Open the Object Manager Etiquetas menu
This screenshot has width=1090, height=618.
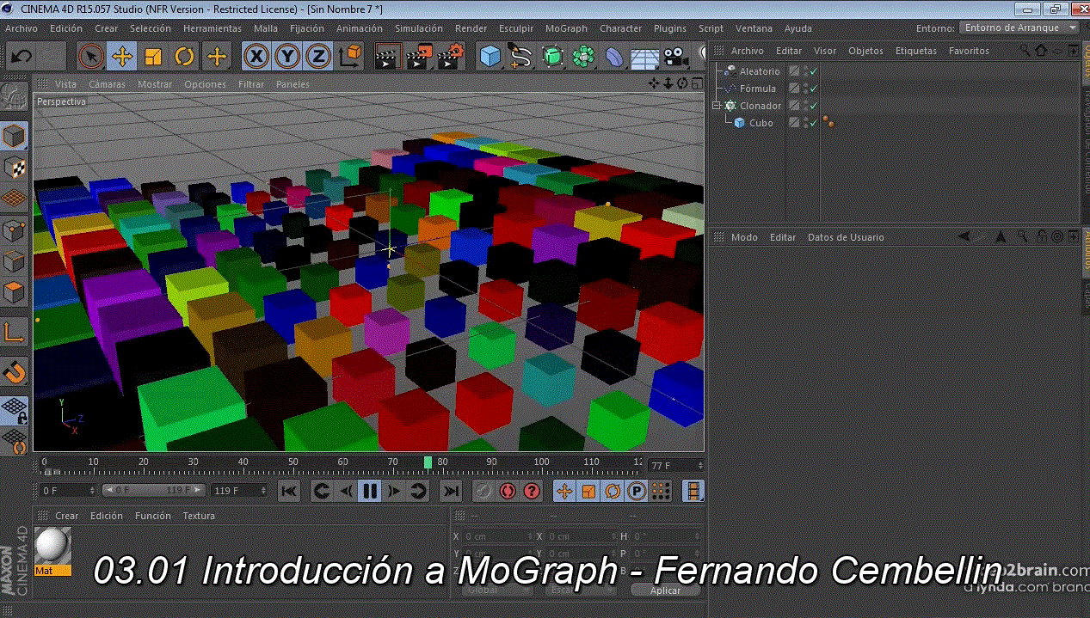[x=916, y=51]
